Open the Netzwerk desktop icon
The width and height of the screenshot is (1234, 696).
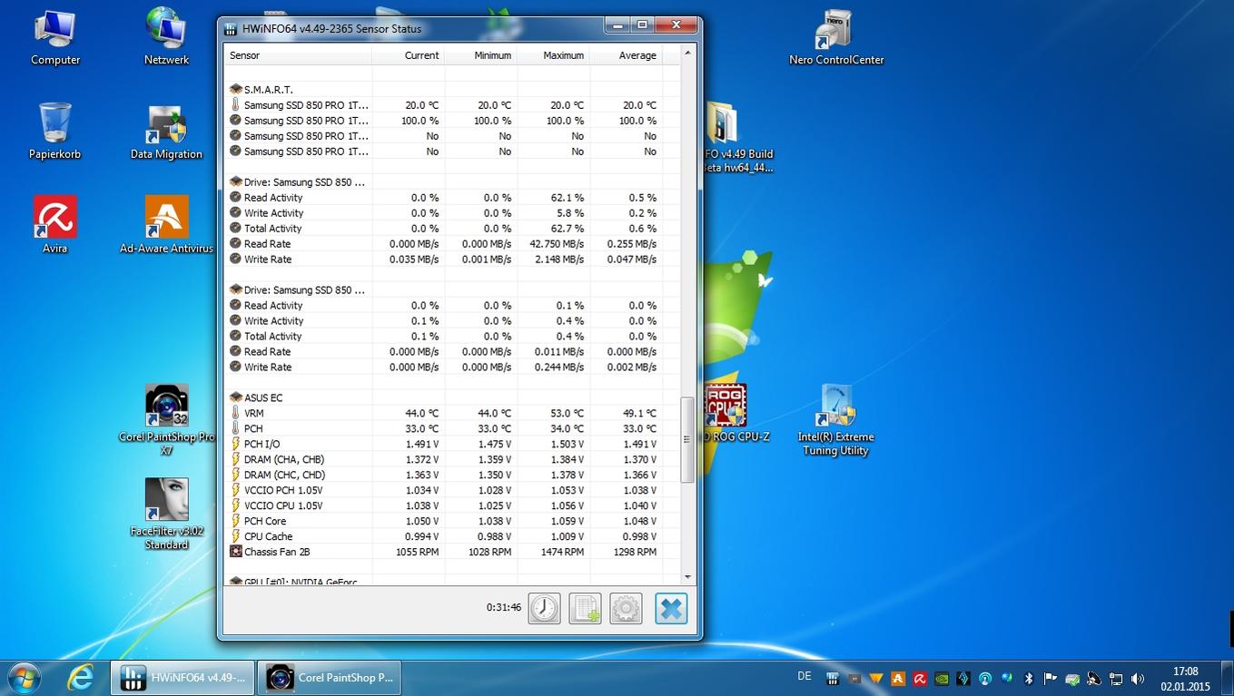coord(167,37)
